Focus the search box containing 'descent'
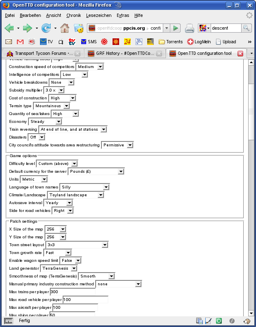Screen dimensions: 256x327 pyautogui.click(x=226, y=28)
